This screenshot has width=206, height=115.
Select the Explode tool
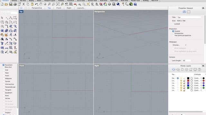point(6,35)
